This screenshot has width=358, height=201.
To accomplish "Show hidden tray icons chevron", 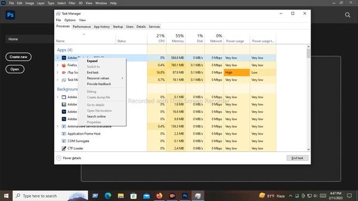I will coord(290,196).
